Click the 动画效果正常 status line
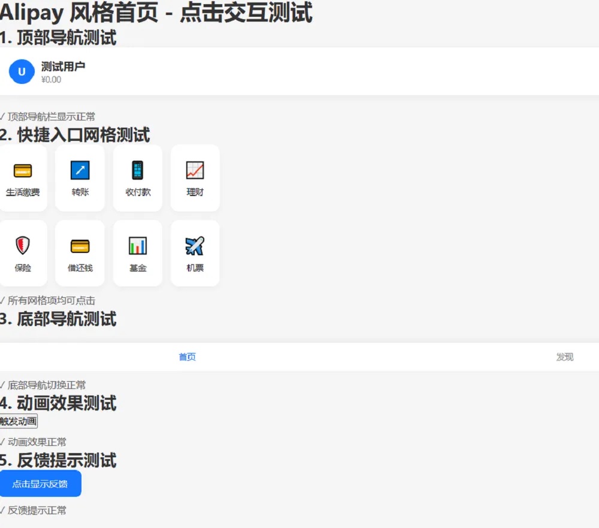 [37, 442]
